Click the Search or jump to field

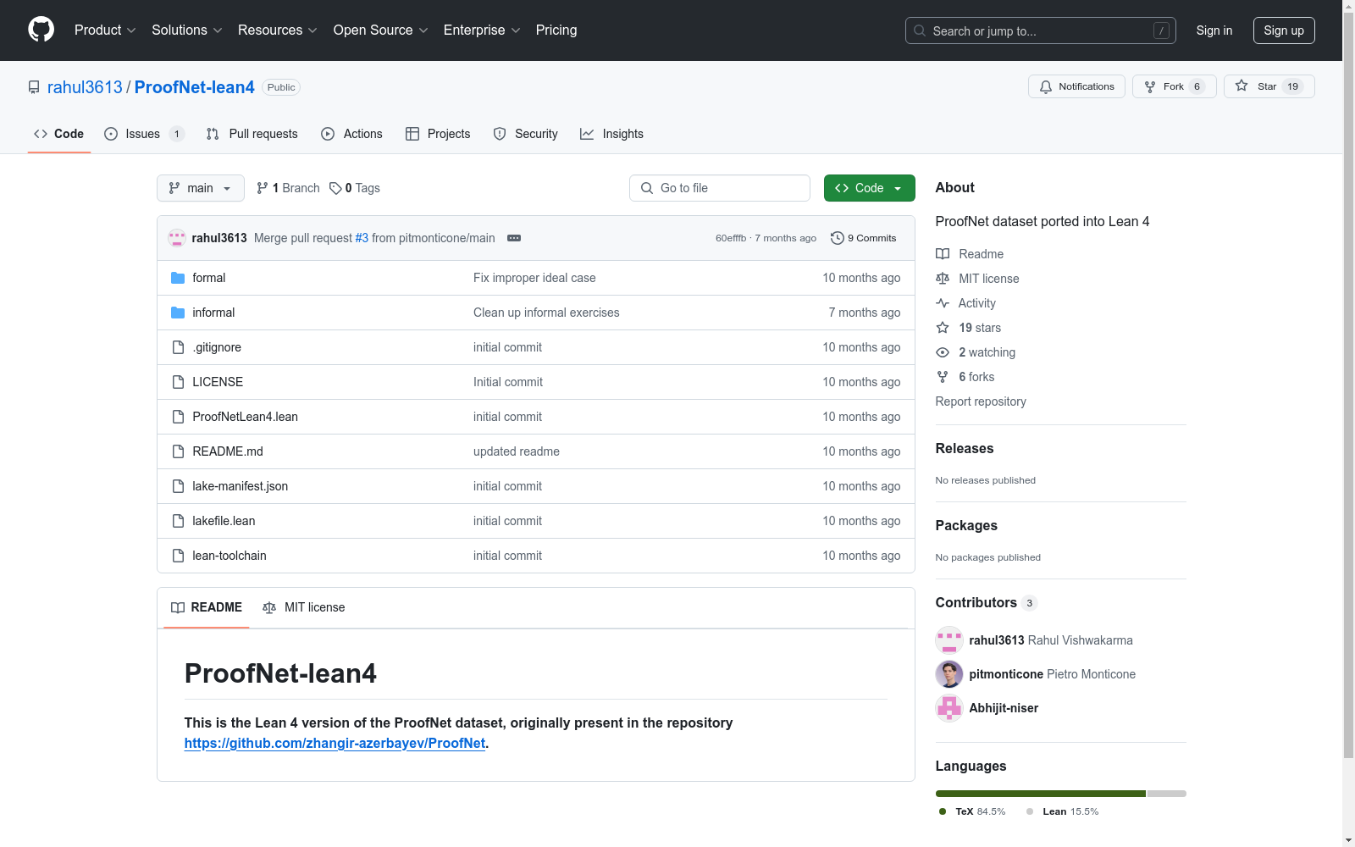(x=1041, y=30)
